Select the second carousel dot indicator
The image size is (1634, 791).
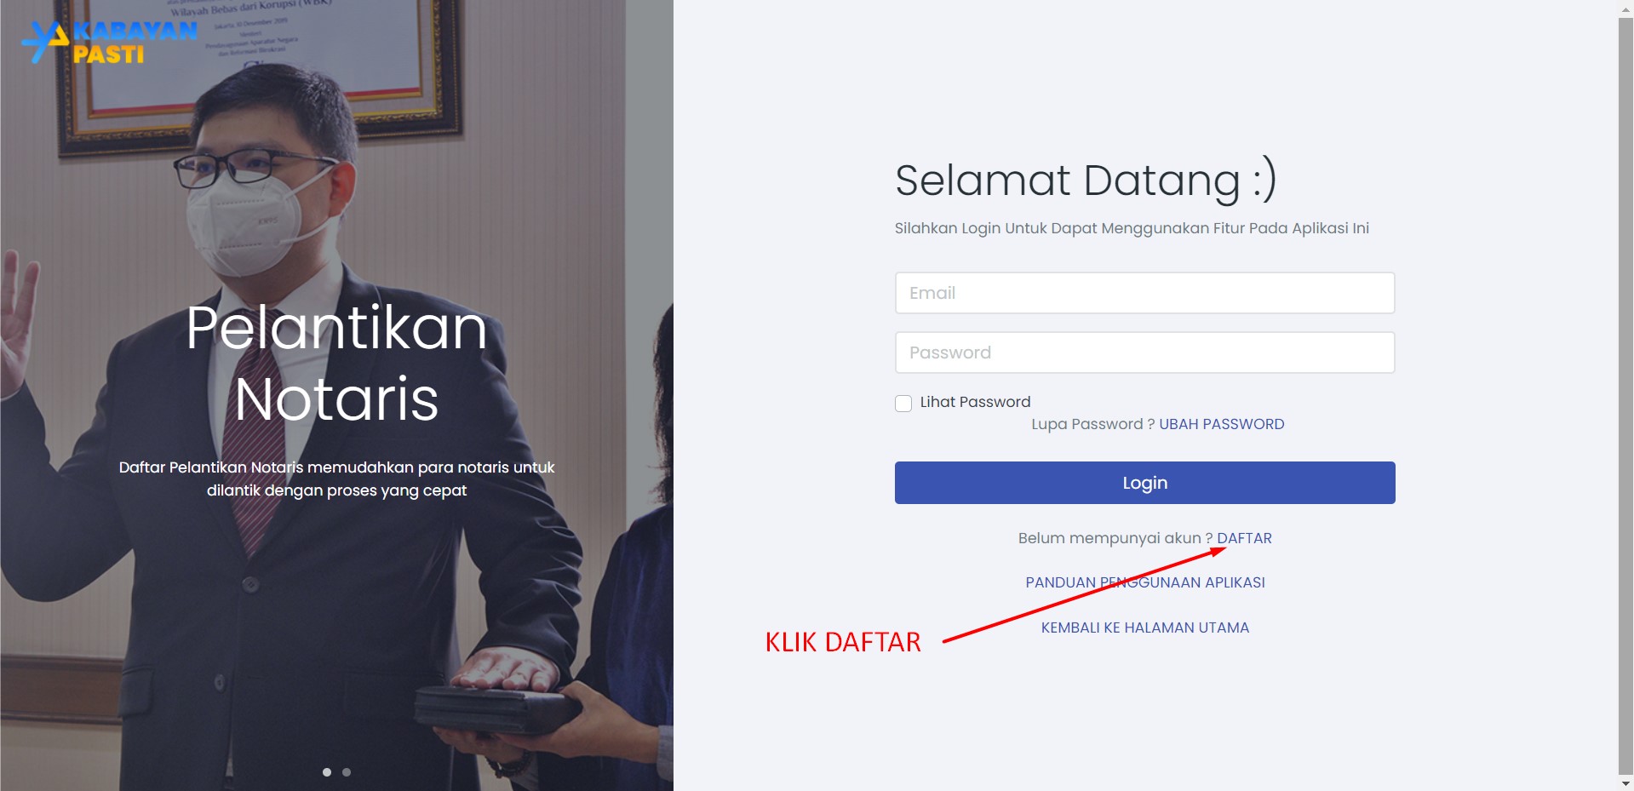[x=347, y=772]
